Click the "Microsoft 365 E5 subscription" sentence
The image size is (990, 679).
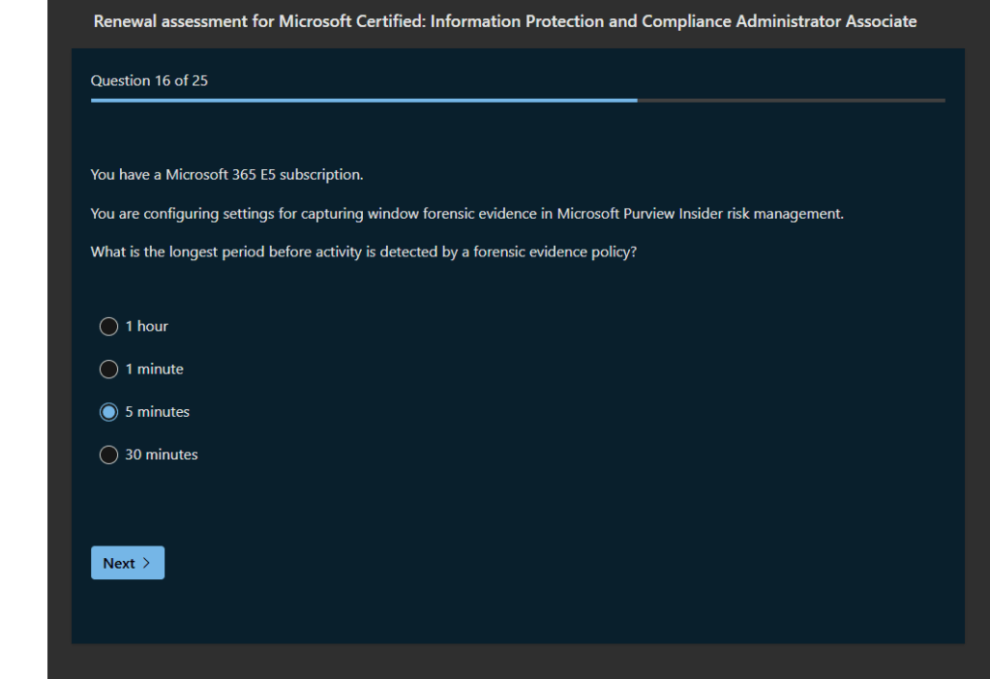[226, 175]
